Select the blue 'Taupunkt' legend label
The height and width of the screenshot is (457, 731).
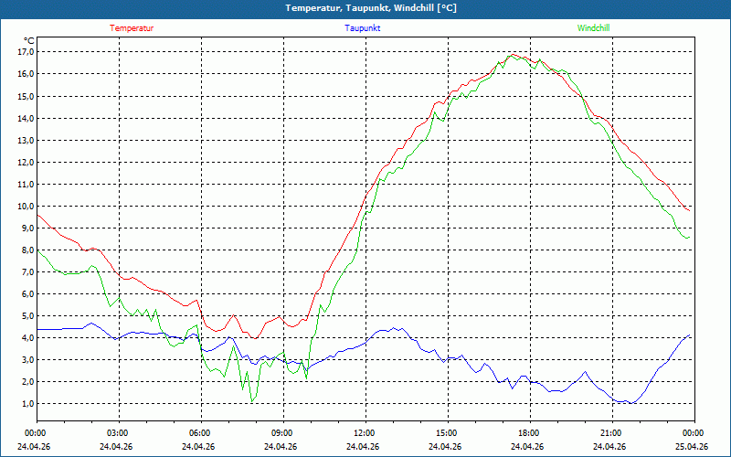point(362,28)
